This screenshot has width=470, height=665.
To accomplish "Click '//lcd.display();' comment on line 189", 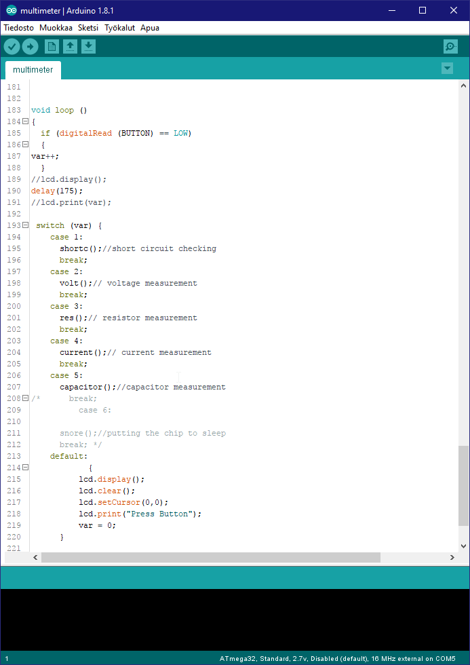I will tap(68, 179).
